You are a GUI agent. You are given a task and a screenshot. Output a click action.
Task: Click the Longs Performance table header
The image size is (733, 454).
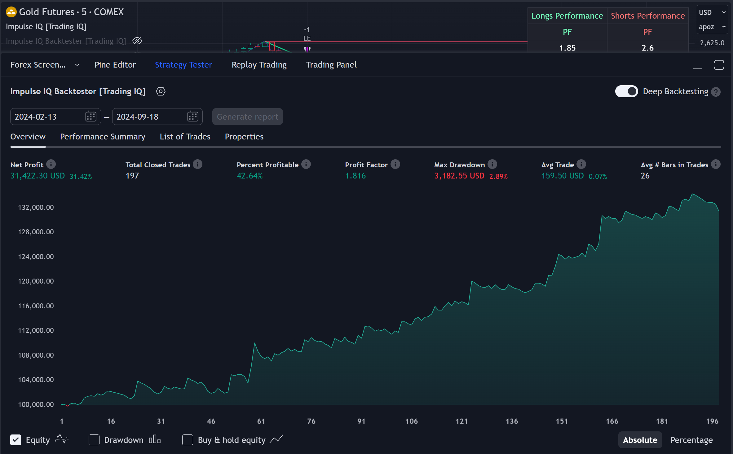coord(567,16)
